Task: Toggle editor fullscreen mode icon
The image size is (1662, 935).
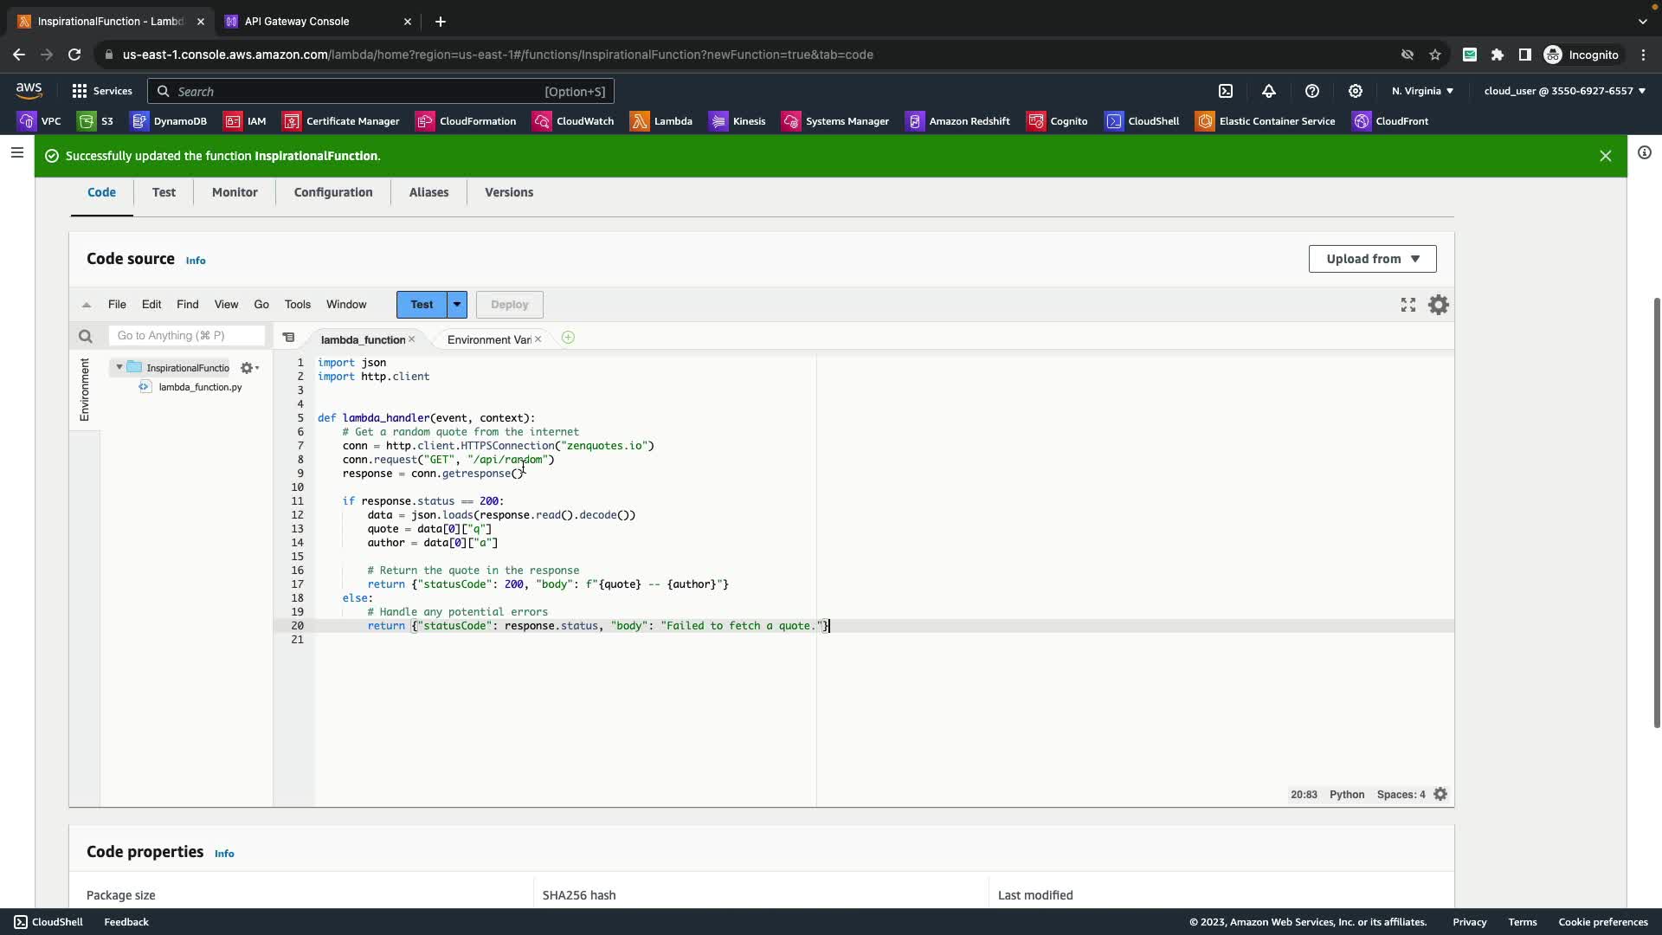Action: pos(1408,305)
